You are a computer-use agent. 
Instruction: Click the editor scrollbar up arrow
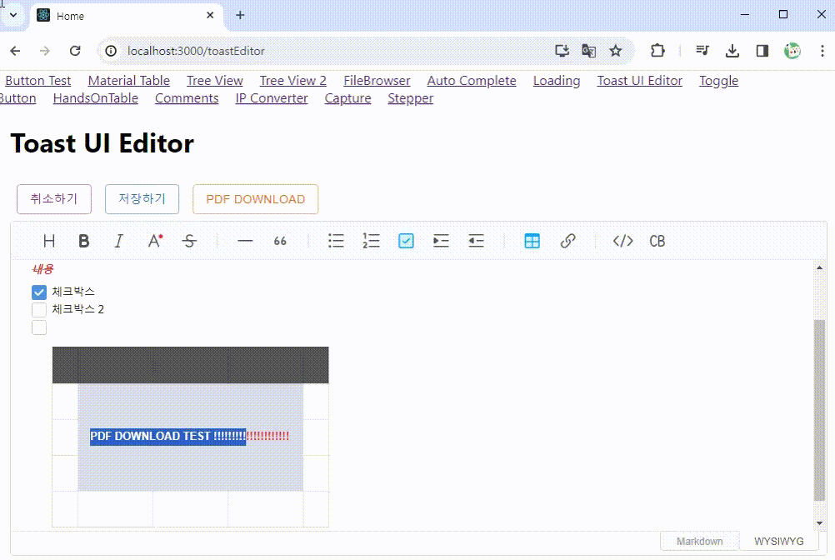pos(819,267)
